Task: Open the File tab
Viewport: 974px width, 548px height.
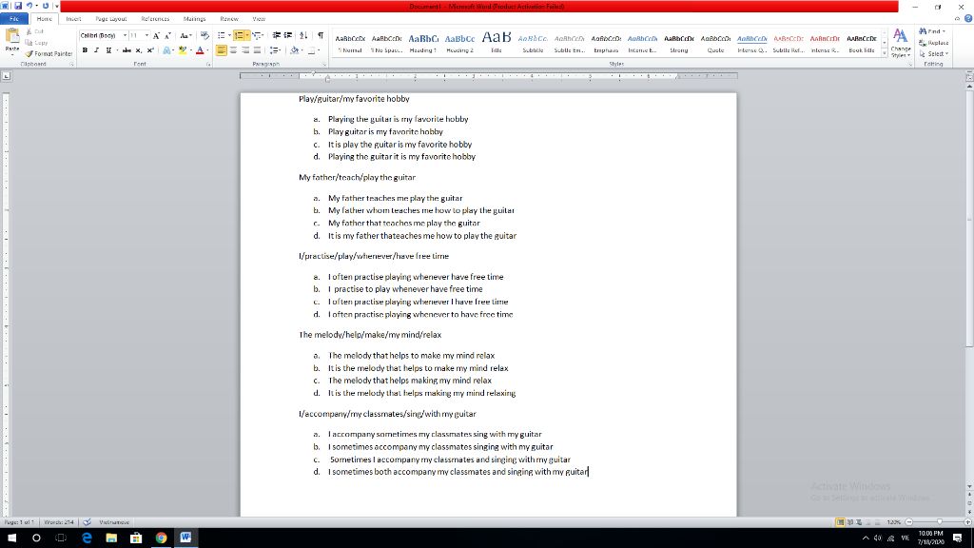Action: point(13,19)
